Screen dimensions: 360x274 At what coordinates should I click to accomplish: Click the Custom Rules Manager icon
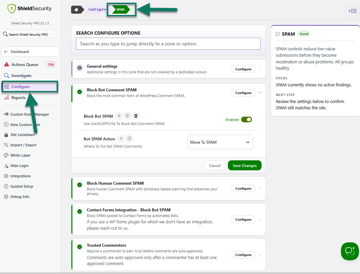pyautogui.click(x=6, y=114)
